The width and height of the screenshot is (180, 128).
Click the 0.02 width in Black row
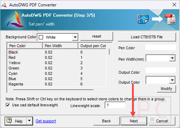pyautogui.click(x=48, y=52)
